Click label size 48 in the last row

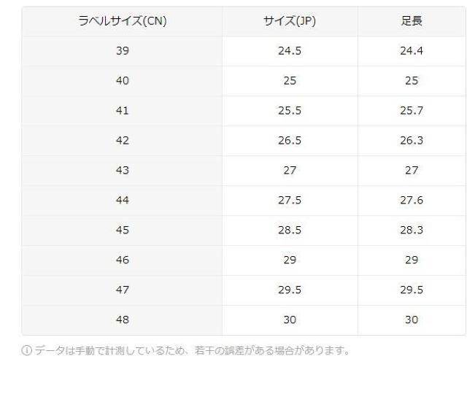click(x=123, y=320)
